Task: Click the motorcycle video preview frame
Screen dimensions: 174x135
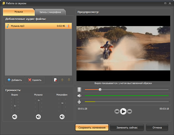Action: [x=123, y=48]
